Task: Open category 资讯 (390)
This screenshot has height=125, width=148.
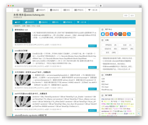Action: coord(110,53)
